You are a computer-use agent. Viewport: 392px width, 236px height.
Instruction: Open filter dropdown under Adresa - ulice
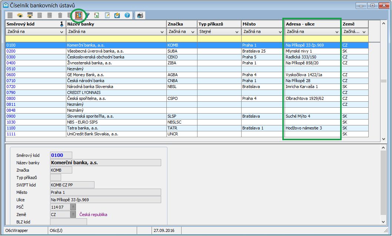[337, 32]
